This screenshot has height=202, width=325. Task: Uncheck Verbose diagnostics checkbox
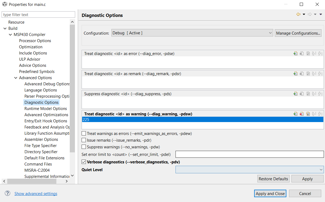[84, 162]
